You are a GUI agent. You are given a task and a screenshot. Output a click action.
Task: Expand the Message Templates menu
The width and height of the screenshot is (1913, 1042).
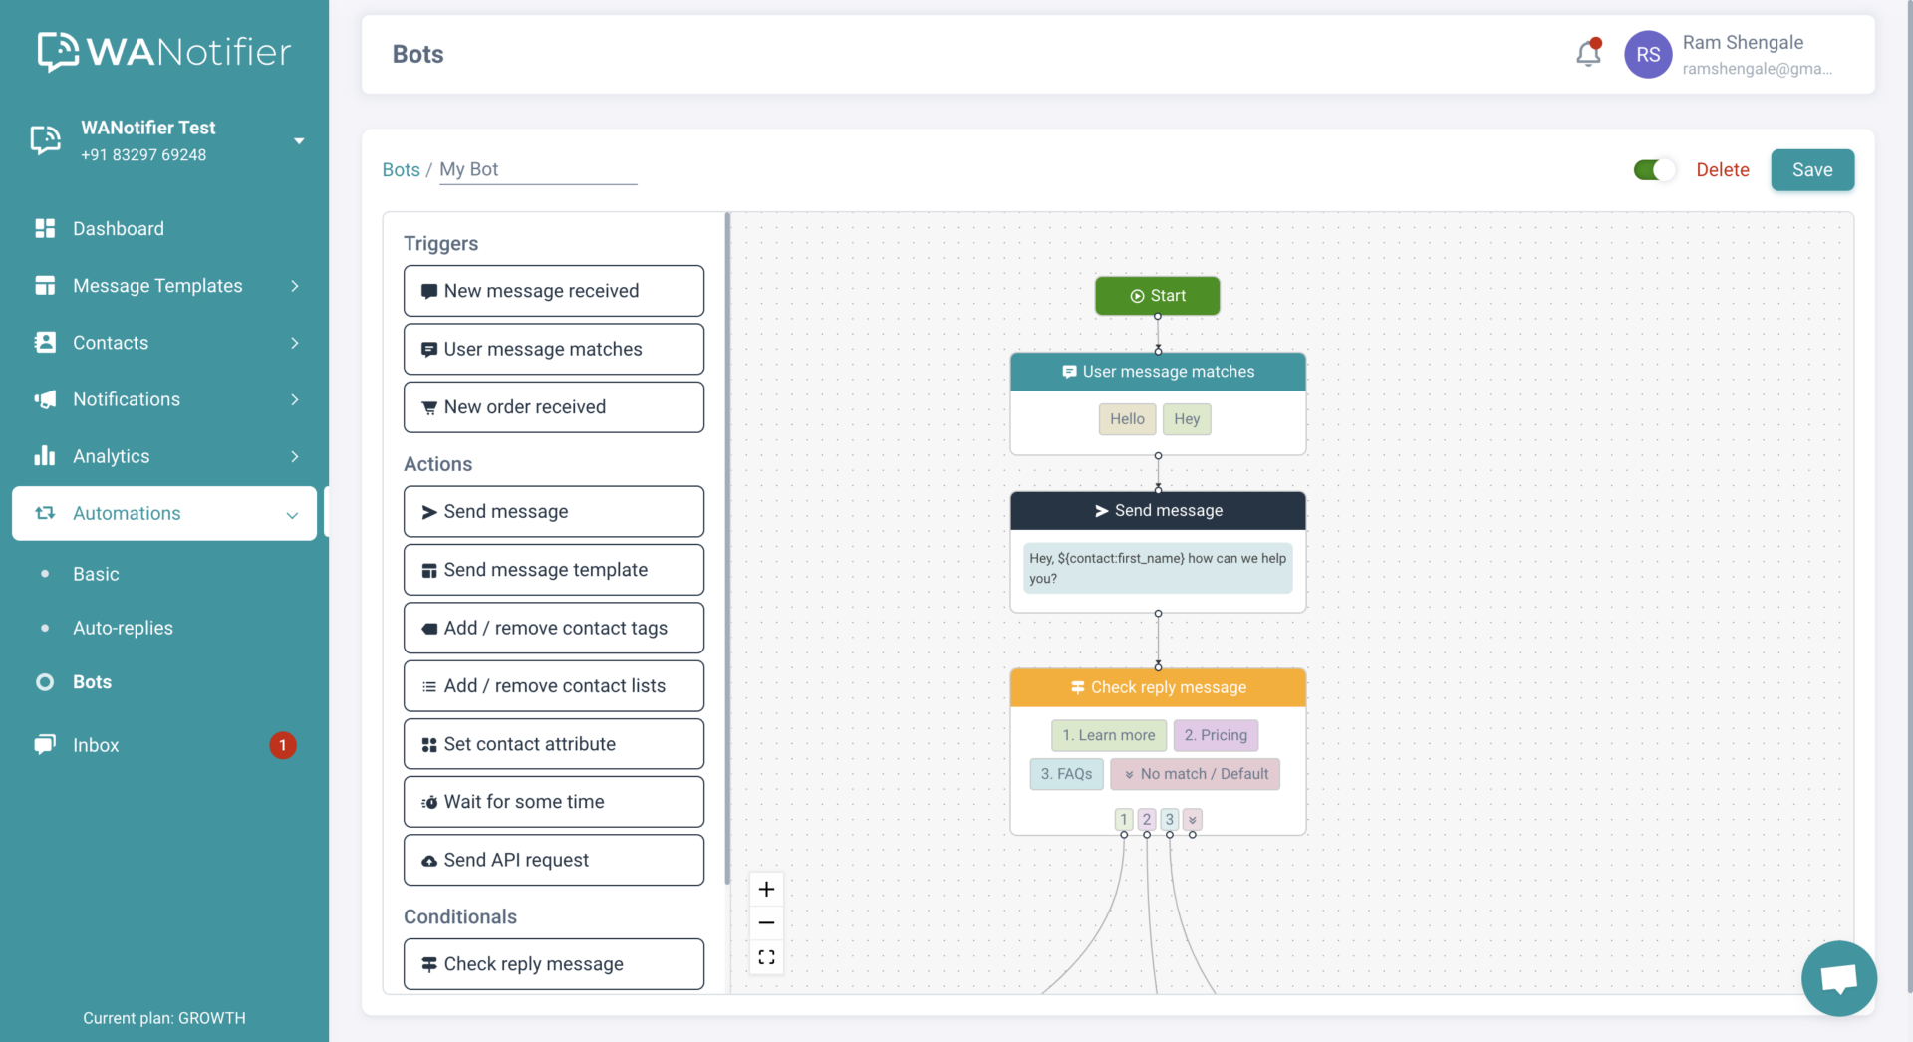pyautogui.click(x=157, y=286)
